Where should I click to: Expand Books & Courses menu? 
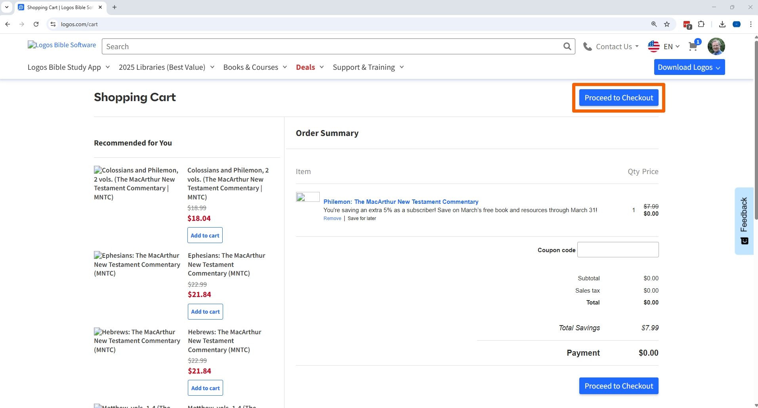(x=255, y=67)
